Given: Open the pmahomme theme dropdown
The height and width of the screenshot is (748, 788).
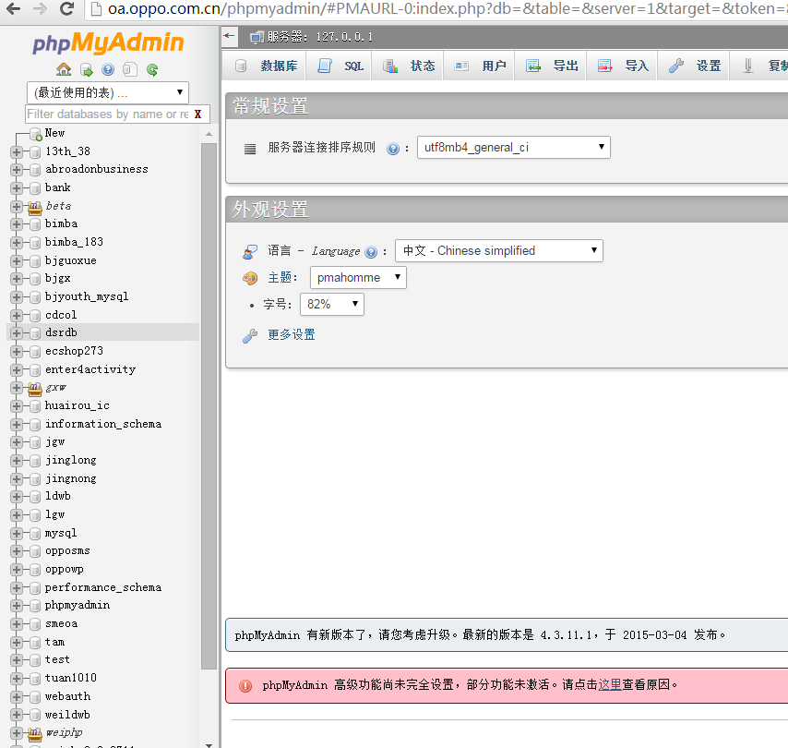Looking at the screenshot, I should click(x=358, y=278).
